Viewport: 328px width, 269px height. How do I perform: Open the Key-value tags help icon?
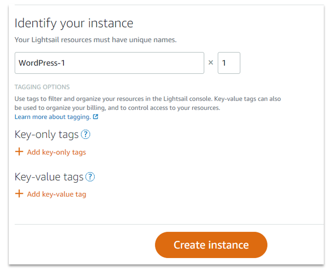[x=90, y=177]
